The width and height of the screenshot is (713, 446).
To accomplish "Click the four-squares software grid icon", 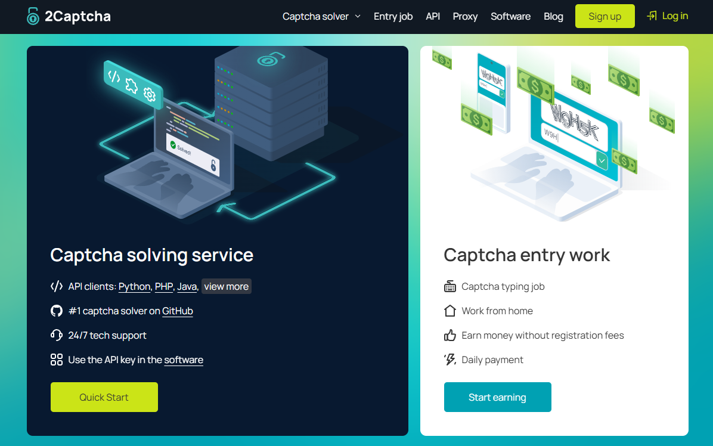I will (x=57, y=360).
